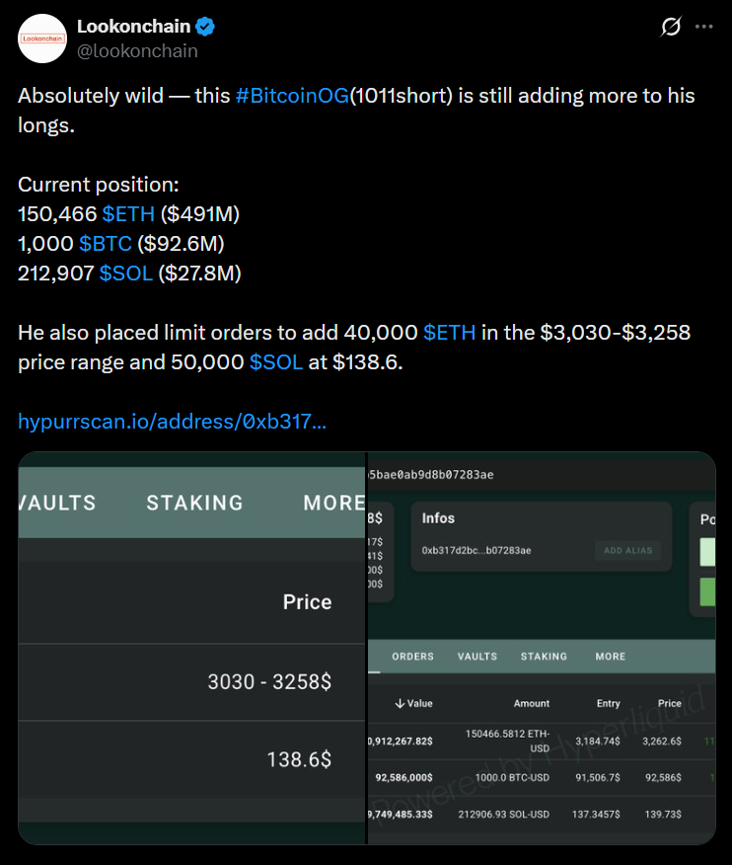Open the $BTC cashtag link

[x=106, y=244]
